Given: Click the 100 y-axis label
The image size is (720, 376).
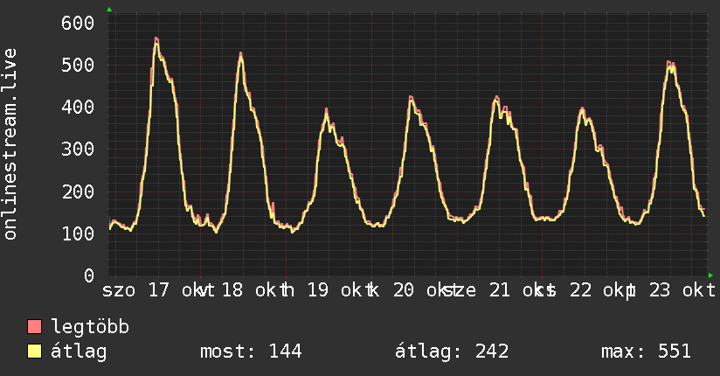Looking at the screenshot, I should (x=78, y=233).
